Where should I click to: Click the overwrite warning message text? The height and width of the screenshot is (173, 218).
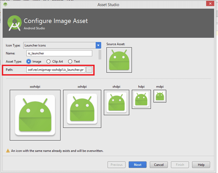(57, 151)
